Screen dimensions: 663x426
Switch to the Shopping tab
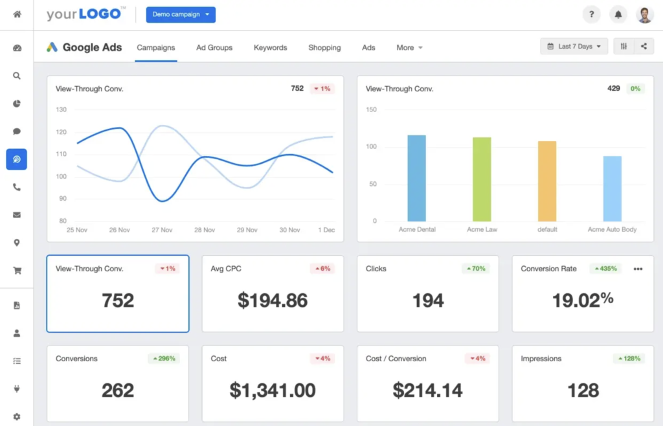(324, 48)
